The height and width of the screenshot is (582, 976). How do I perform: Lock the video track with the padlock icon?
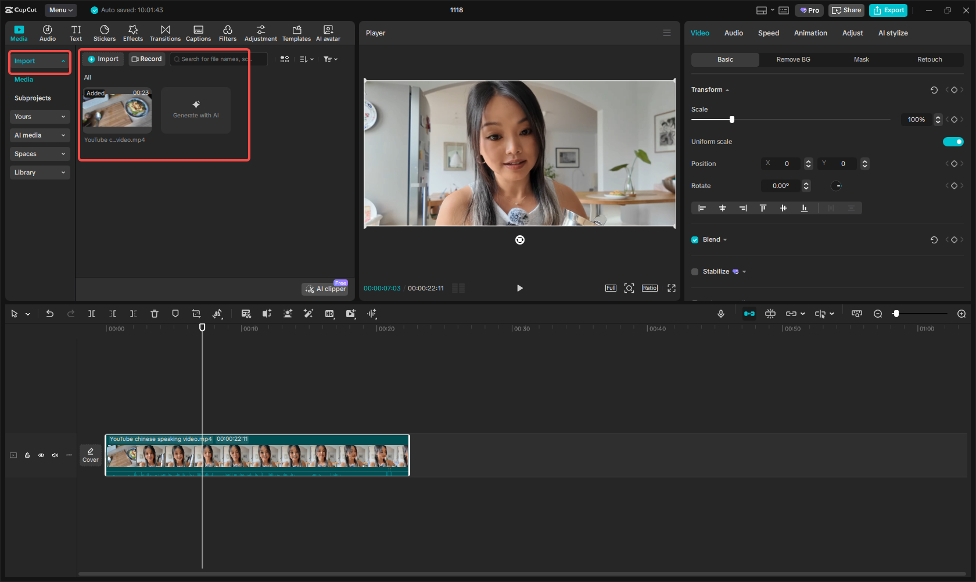coord(27,455)
